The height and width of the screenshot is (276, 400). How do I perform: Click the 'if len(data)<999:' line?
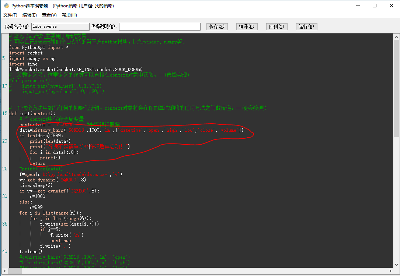pyautogui.click(x=41, y=136)
